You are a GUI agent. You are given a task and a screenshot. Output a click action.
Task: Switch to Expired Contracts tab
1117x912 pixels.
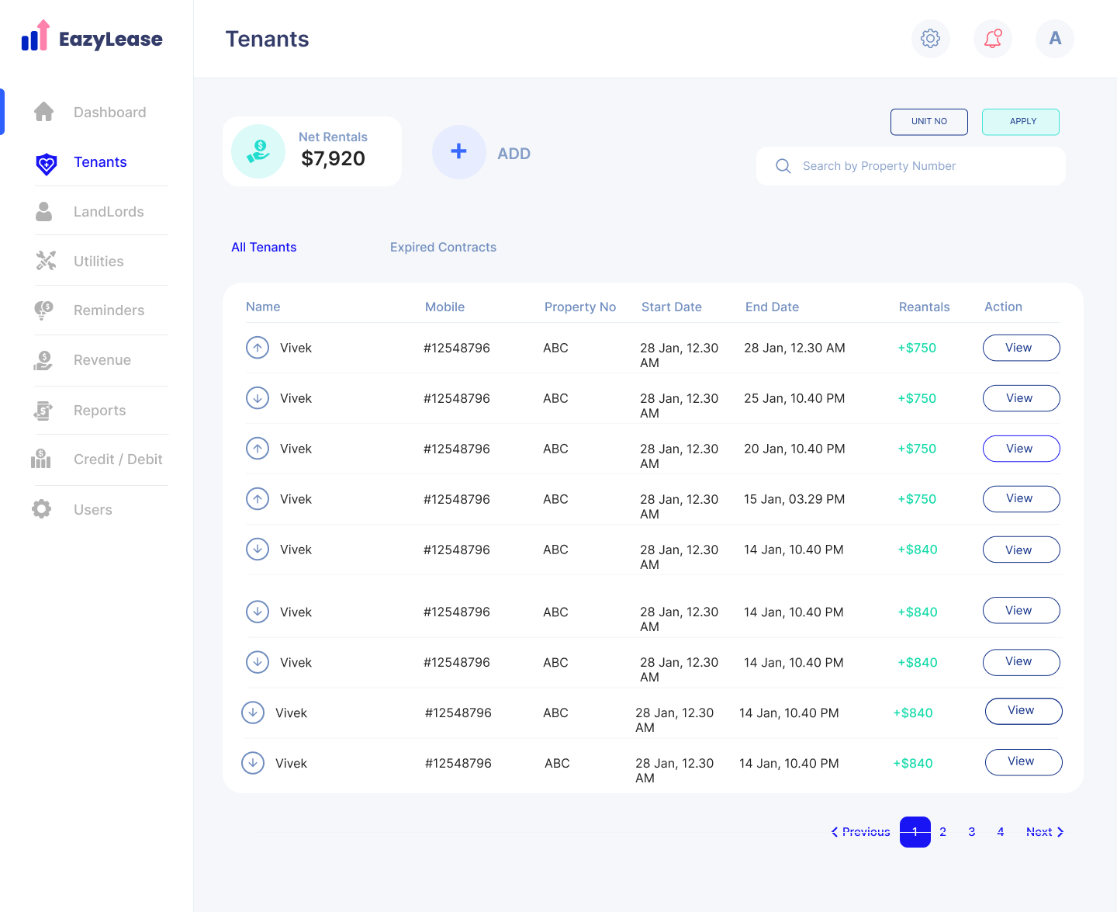pos(443,247)
